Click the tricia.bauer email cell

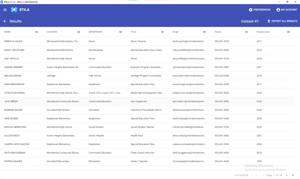pos(189,161)
